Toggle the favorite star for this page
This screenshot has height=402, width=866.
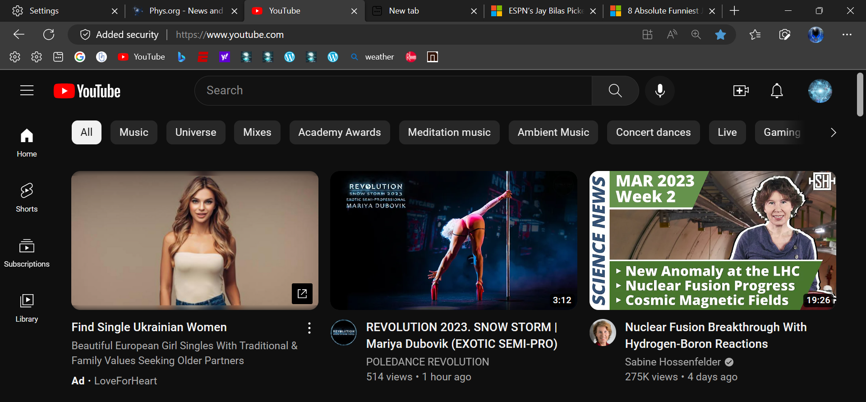[x=720, y=35]
